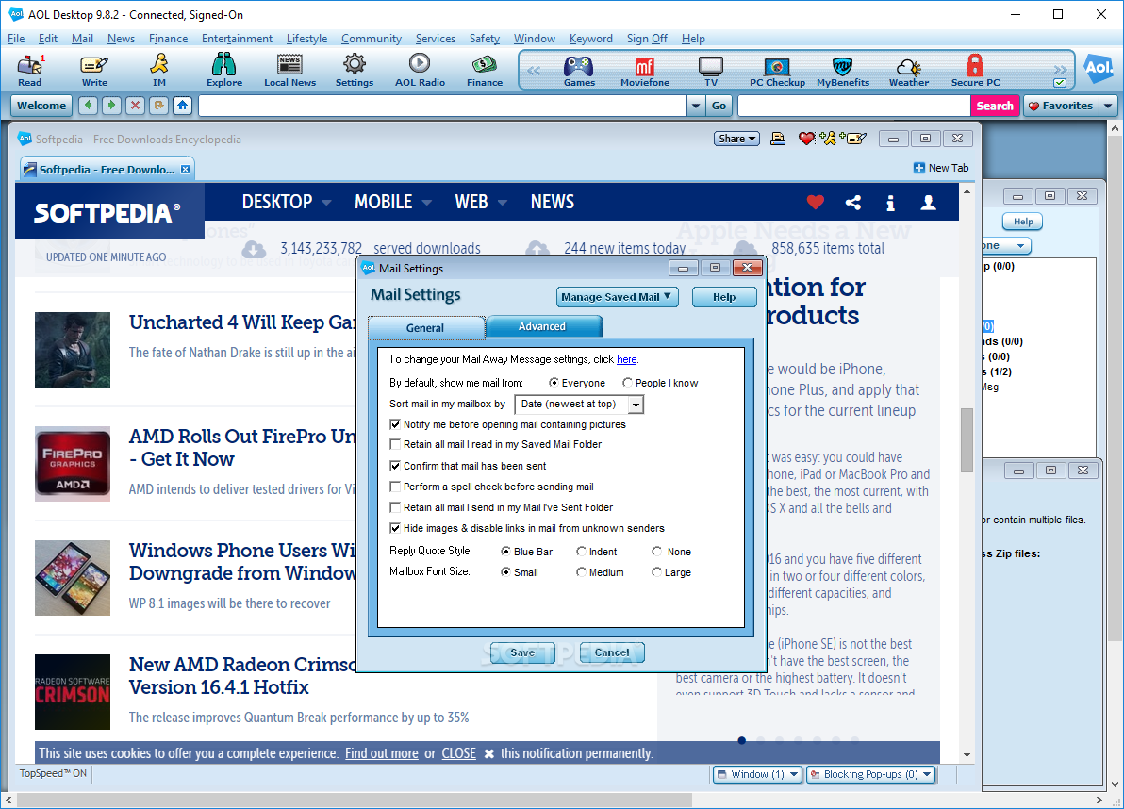The width and height of the screenshot is (1124, 809).
Task: Open the Share dropdown in browser window
Action: tap(736, 139)
